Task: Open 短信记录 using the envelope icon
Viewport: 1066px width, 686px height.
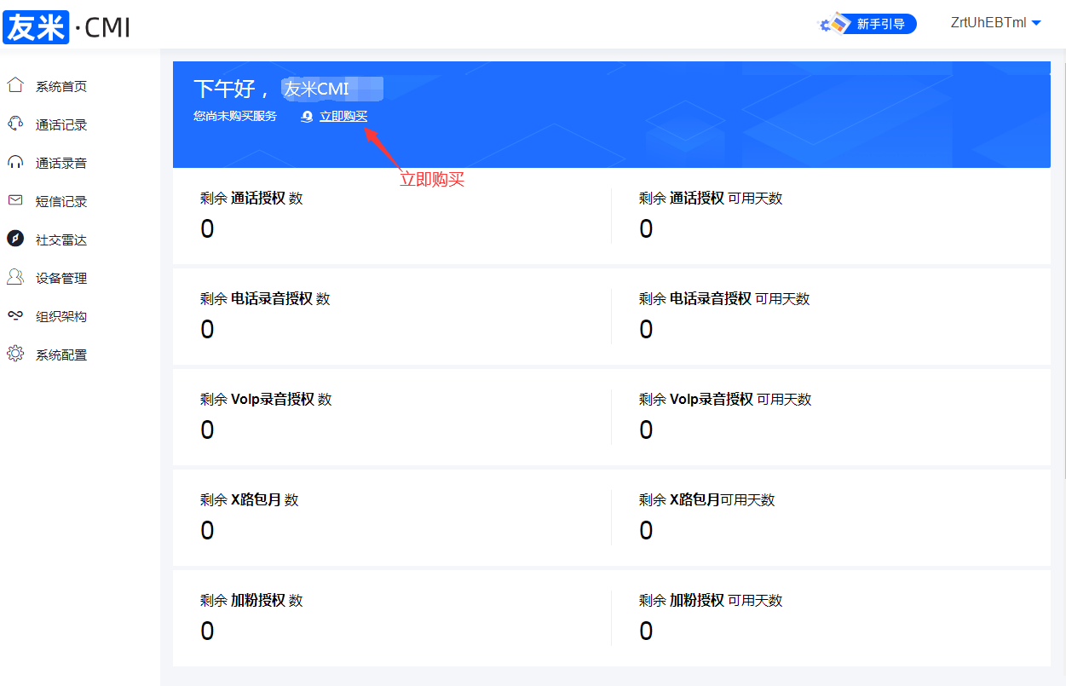Action: (x=14, y=200)
